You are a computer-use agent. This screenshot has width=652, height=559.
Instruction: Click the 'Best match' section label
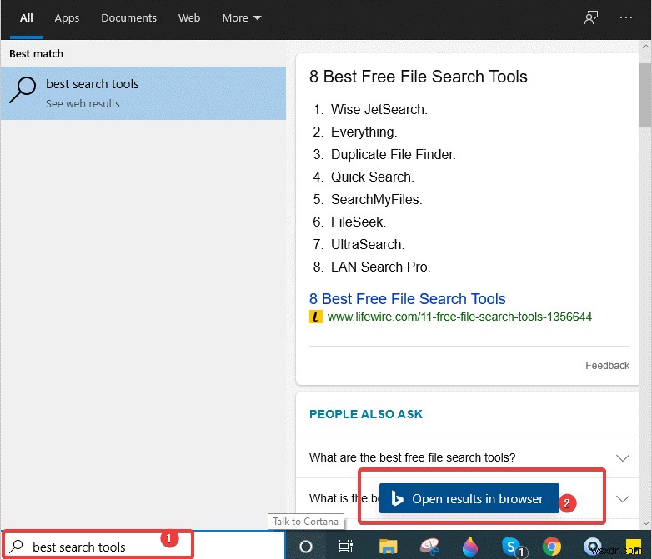tap(36, 53)
